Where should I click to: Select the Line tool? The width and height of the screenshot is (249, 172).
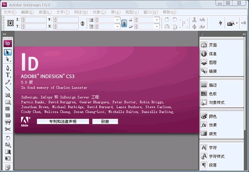(8, 88)
